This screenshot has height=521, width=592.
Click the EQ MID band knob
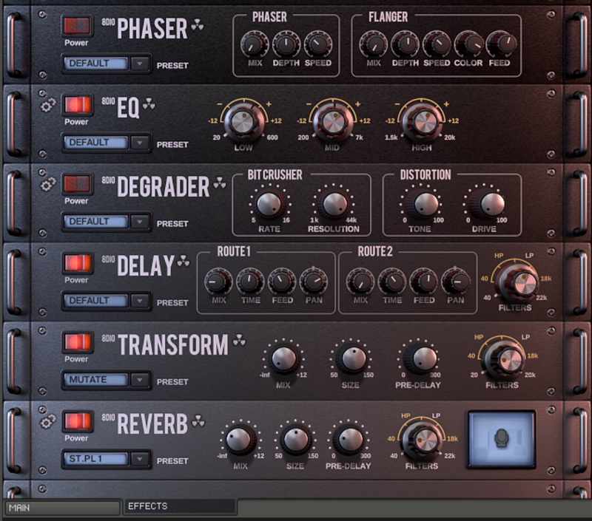[x=332, y=121]
